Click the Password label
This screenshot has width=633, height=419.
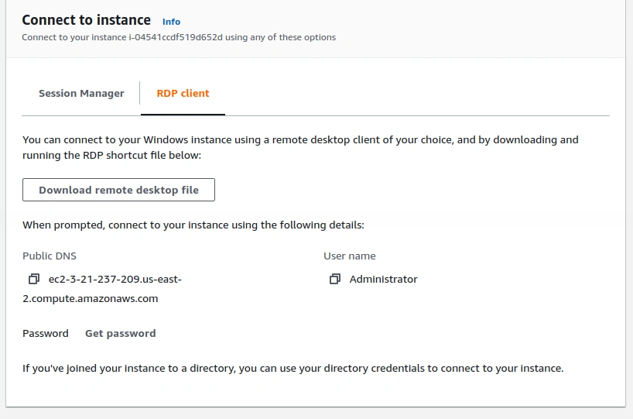click(x=46, y=333)
